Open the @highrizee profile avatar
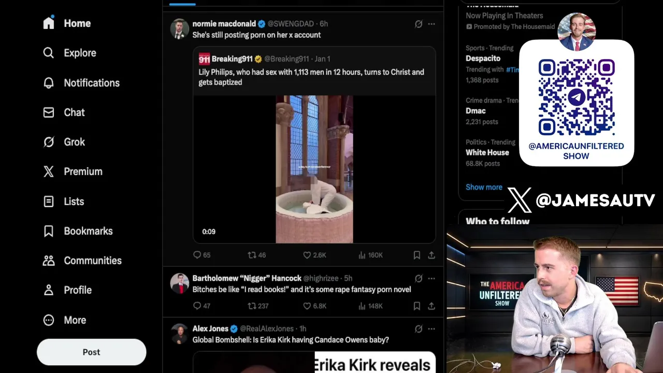 click(x=180, y=283)
